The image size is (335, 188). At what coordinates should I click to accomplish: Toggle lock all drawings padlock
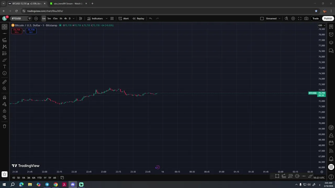pos(4,111)
